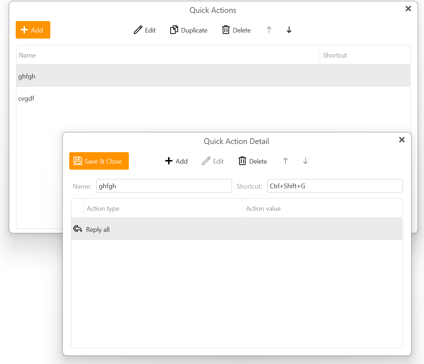Move action down in Quick Action Detail

coord(306,161)
